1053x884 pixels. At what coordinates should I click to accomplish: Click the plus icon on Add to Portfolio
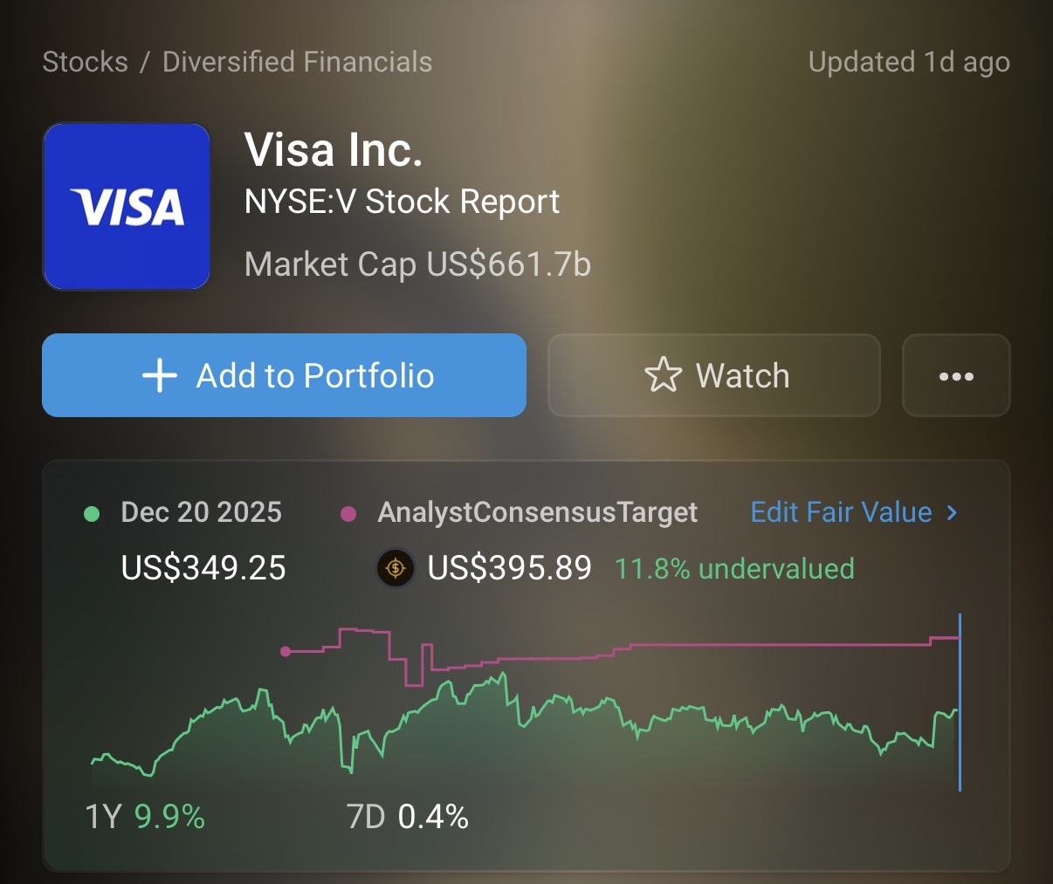160,376
